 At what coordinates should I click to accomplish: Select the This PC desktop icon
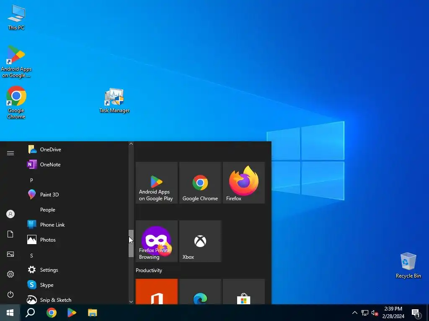click(16, 18)
